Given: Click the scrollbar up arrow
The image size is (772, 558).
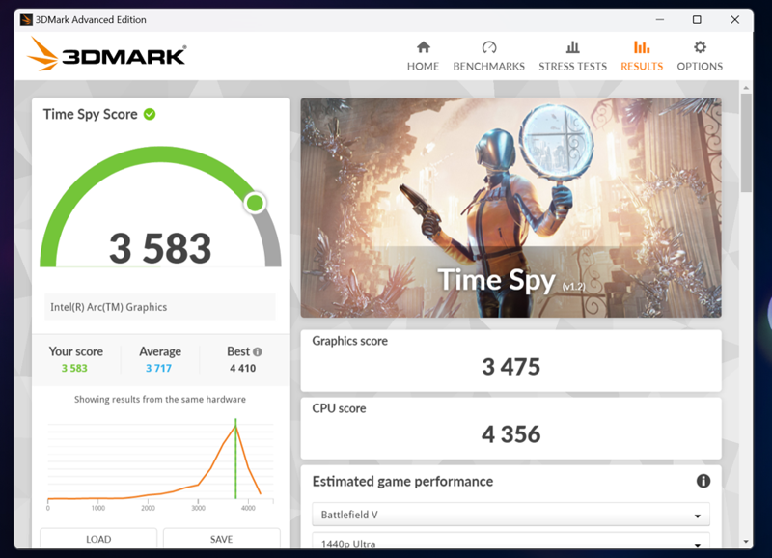Looking at the screenshot, I should pyautogui.click(x=746, y=88).
